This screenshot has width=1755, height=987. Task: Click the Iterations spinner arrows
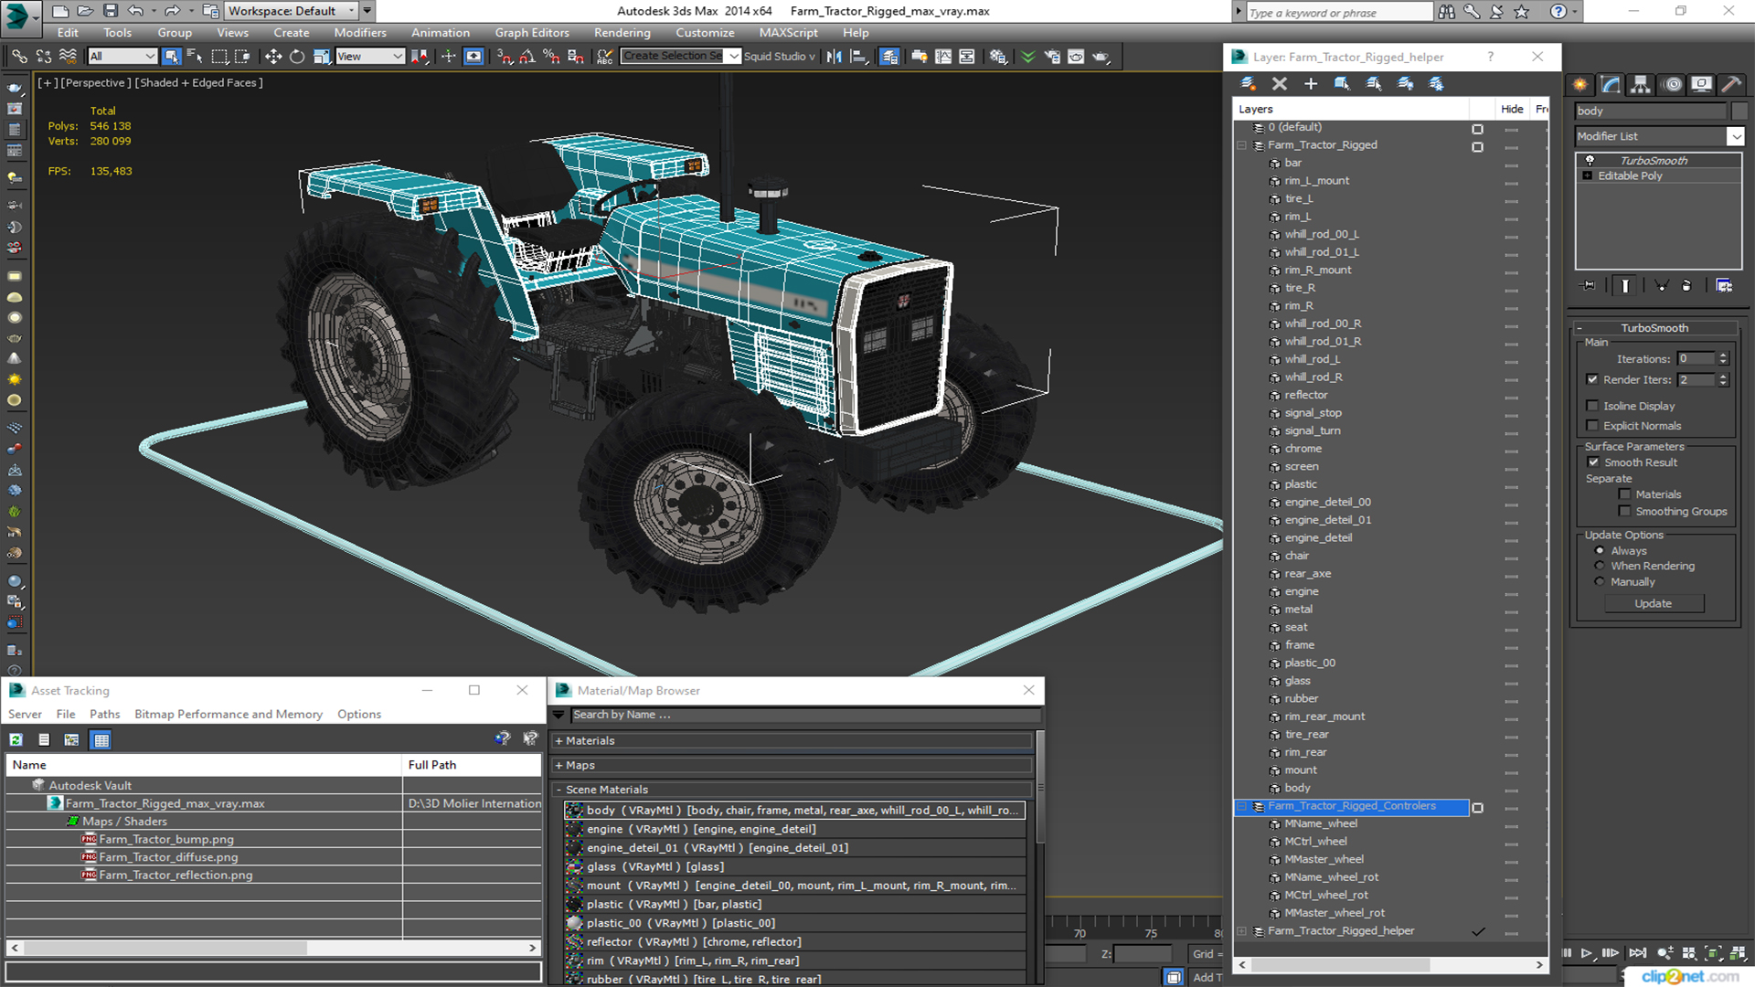pos(1723,358)
